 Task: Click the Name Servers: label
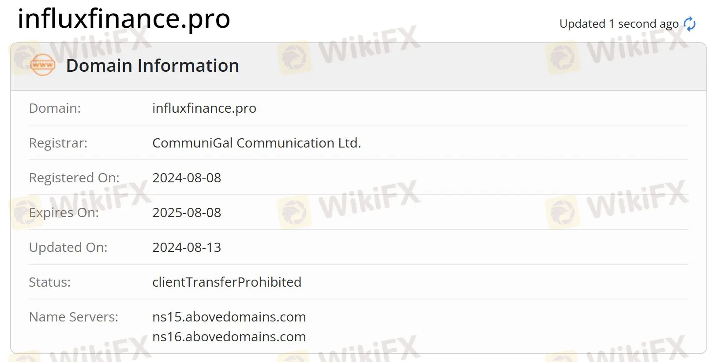(x=74, y=317)
